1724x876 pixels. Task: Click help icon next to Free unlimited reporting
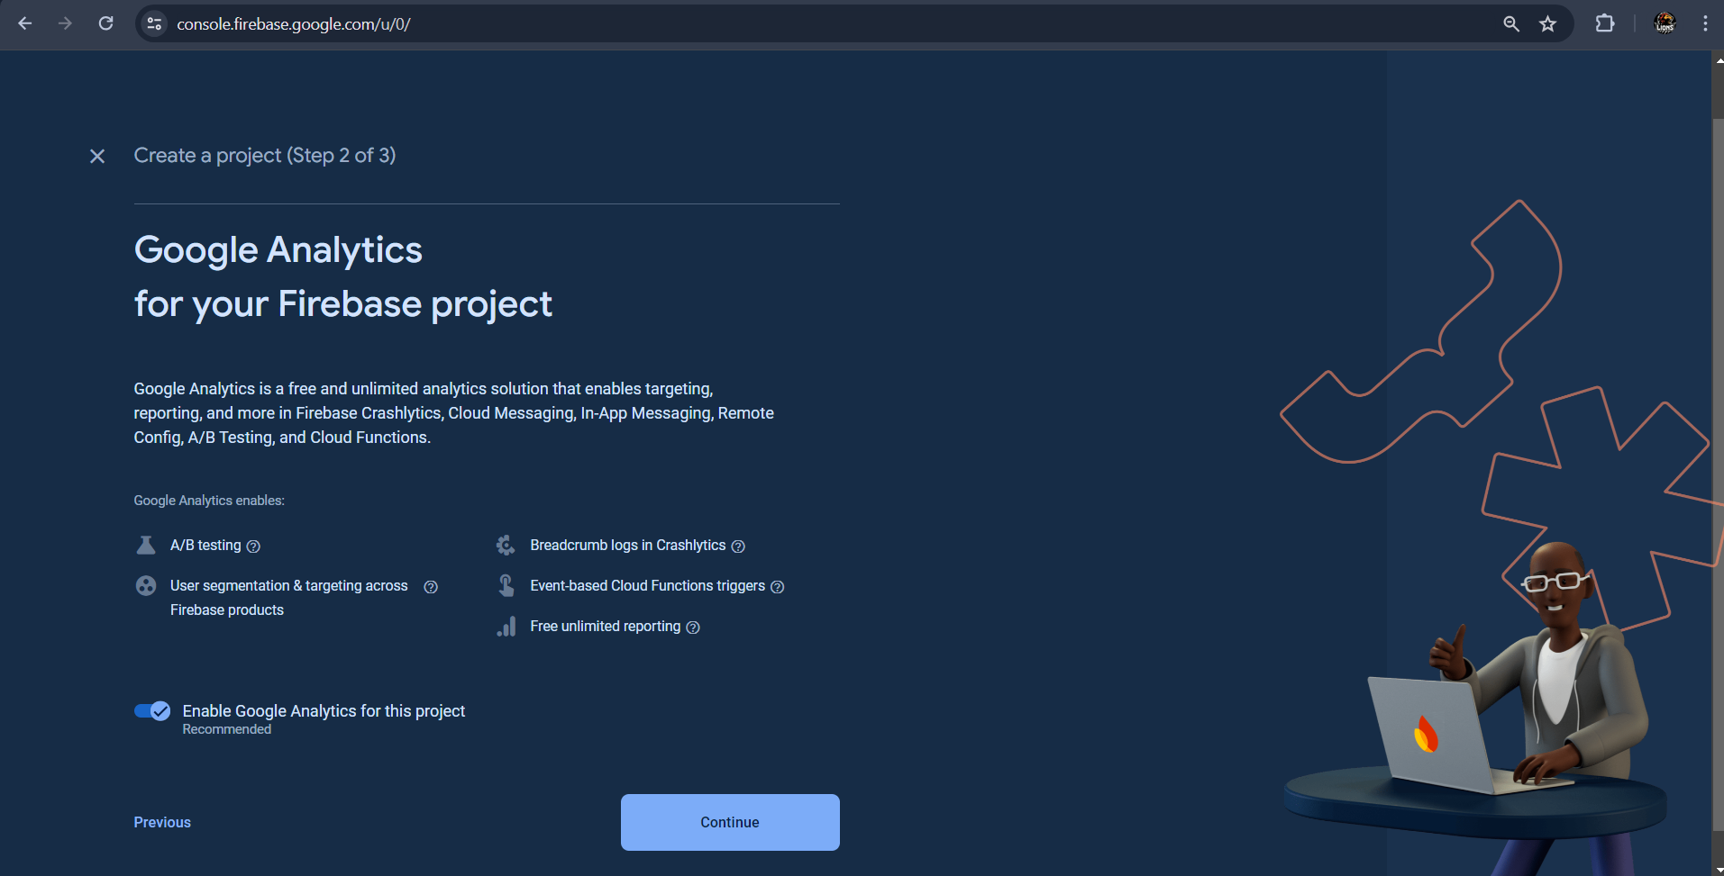click(x=693, y=628)
